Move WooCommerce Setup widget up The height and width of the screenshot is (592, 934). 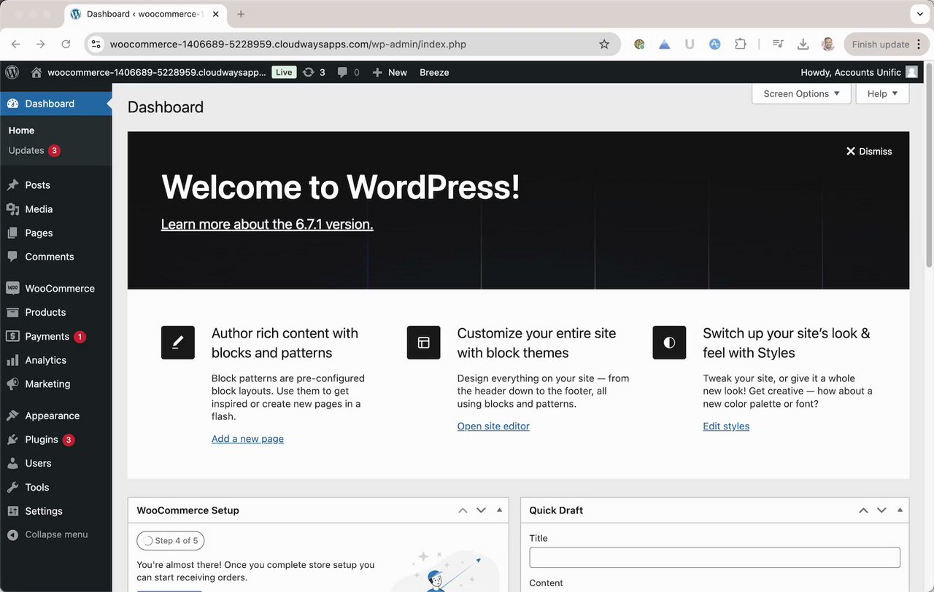[463, 510]
